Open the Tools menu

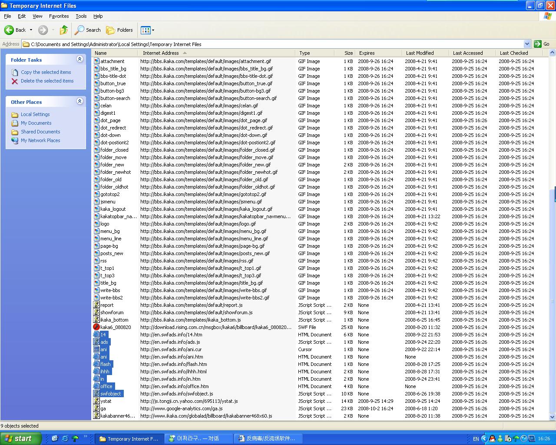pyautogui.click(x=81, y=16)
